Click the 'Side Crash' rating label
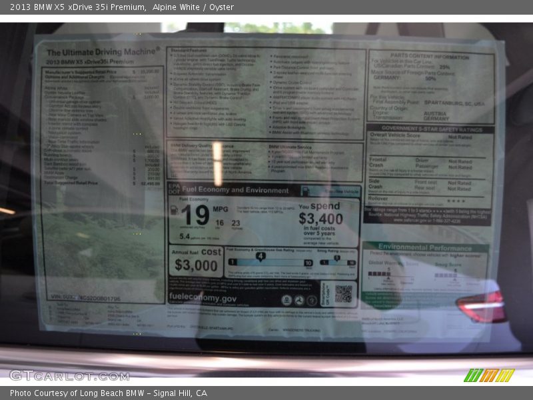This screenshot has height=400, width=533. [375, 184]
